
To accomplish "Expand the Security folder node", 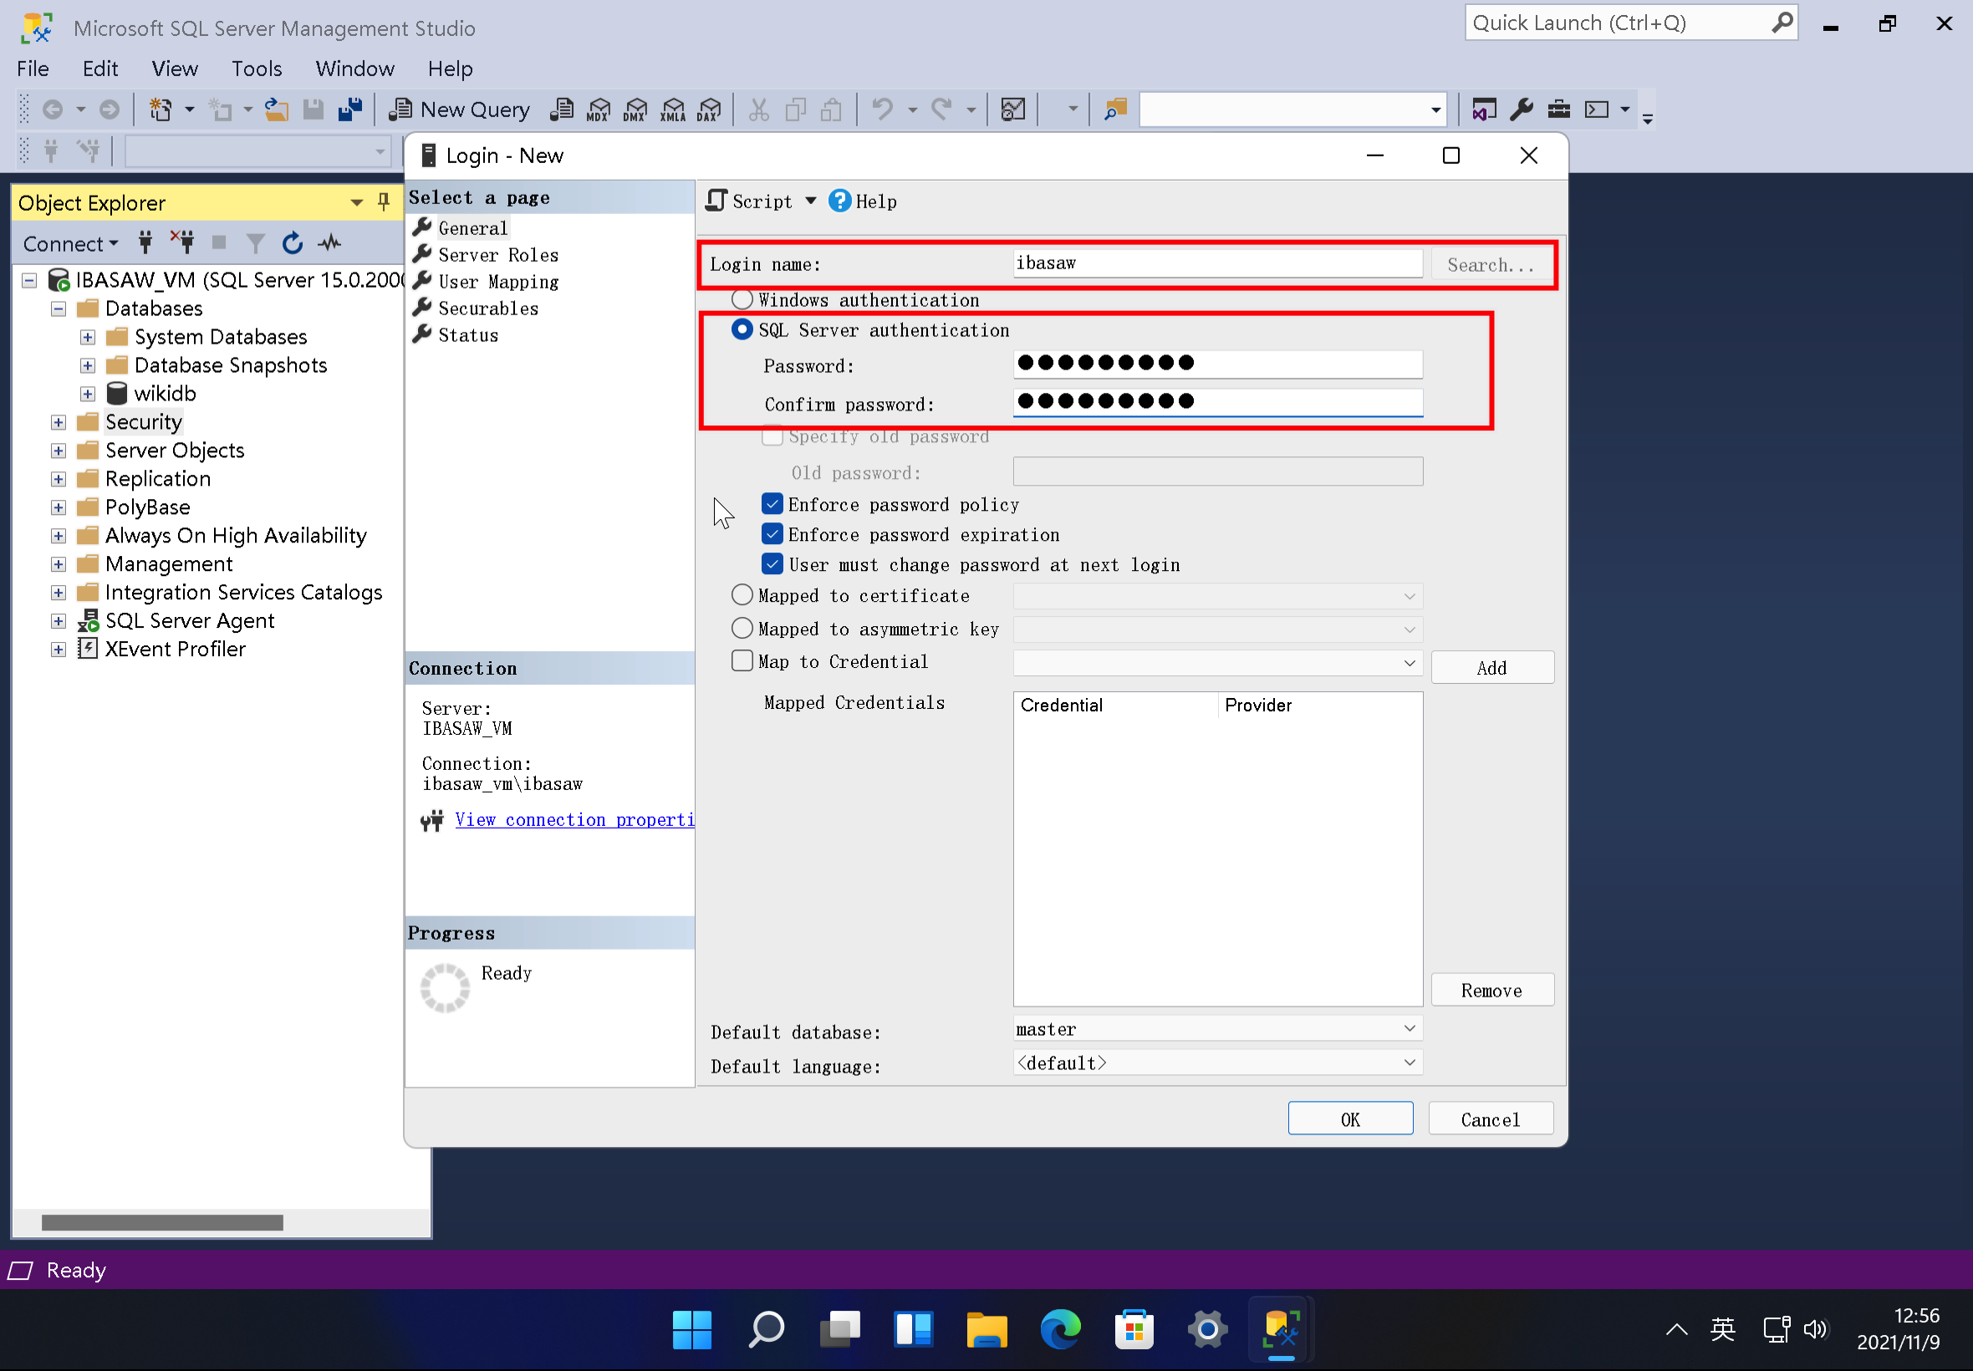I will click(59, 423).
